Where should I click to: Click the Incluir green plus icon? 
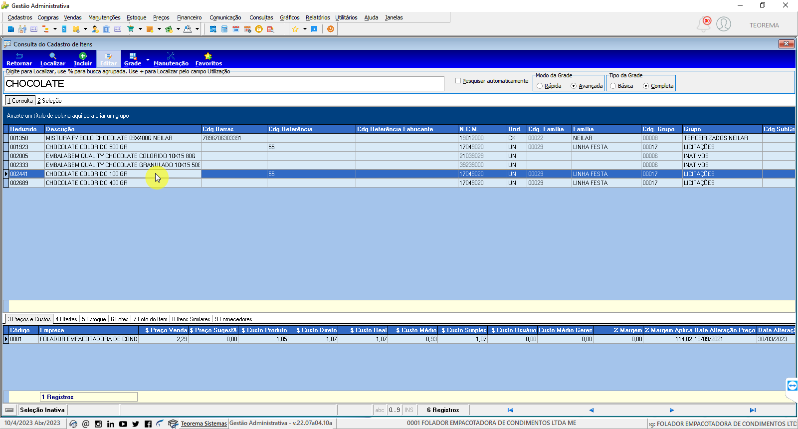pyautogui.click(x=83, y=56)
